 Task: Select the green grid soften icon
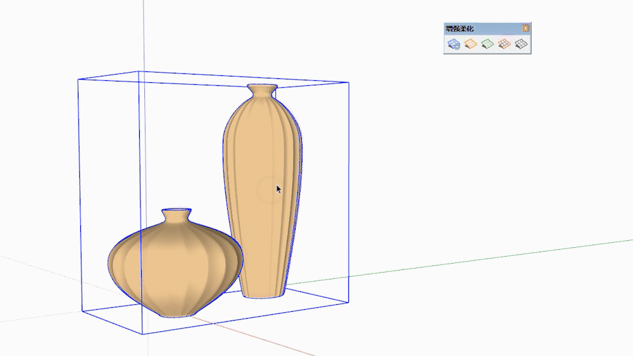pos(487,44)
